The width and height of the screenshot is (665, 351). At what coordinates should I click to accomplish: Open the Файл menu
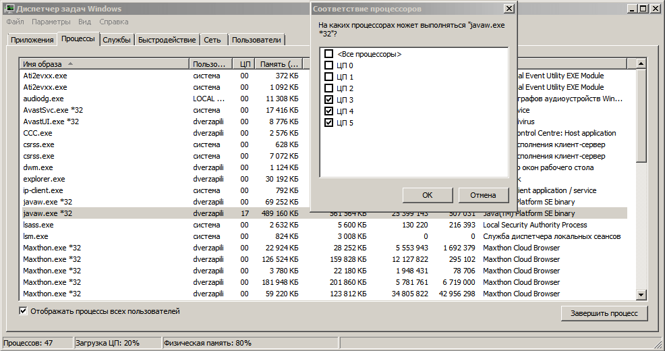tap(15, 22)
